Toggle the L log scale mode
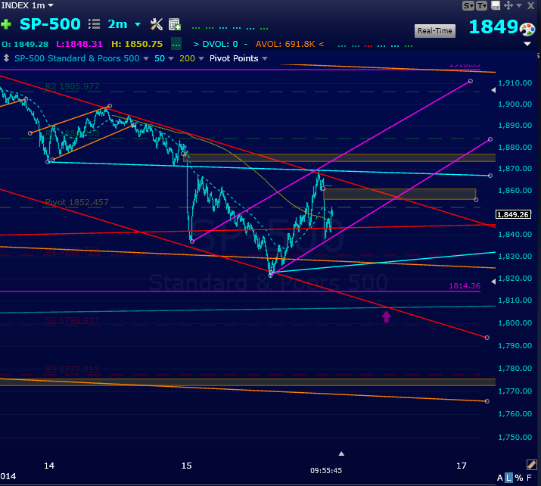 [508, 478]
